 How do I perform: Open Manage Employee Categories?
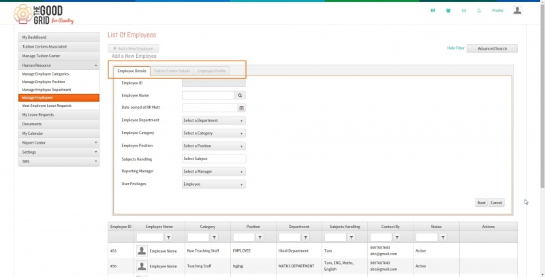59,74
